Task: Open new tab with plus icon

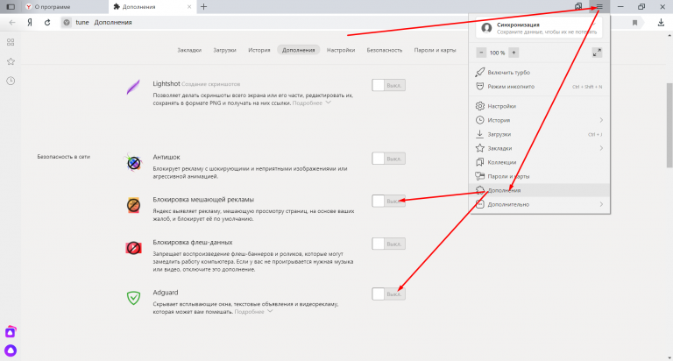Action: click(204, 7)
